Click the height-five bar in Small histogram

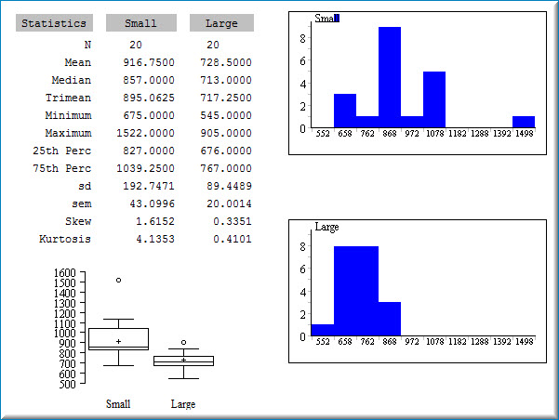click(x=434, y=99)
